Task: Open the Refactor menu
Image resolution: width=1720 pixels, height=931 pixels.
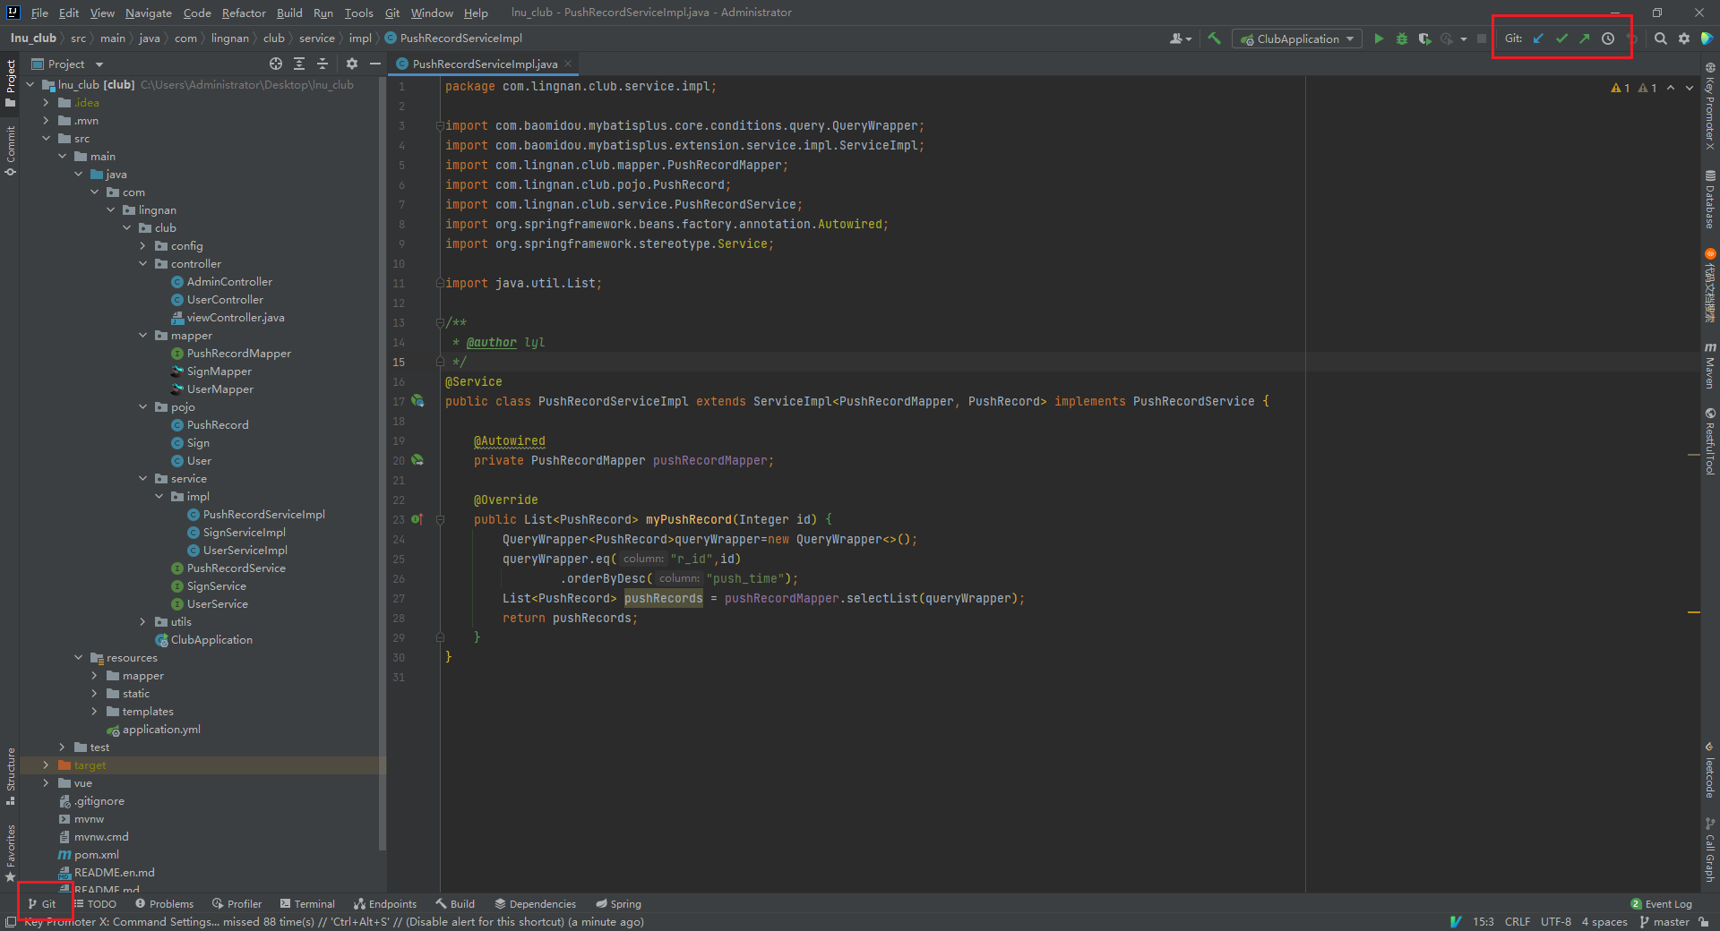Action: click(244, 13)
